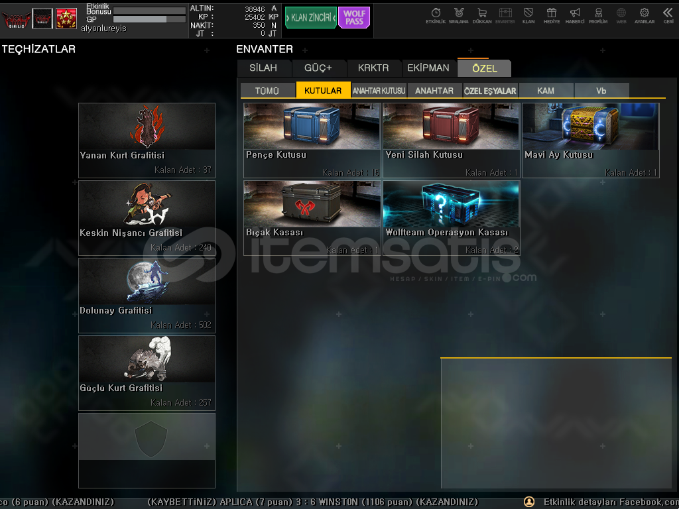The width and height of the screenshot is (679, 509).
Task: Click the empty shield equipment slot
Action: coord(147,450)
